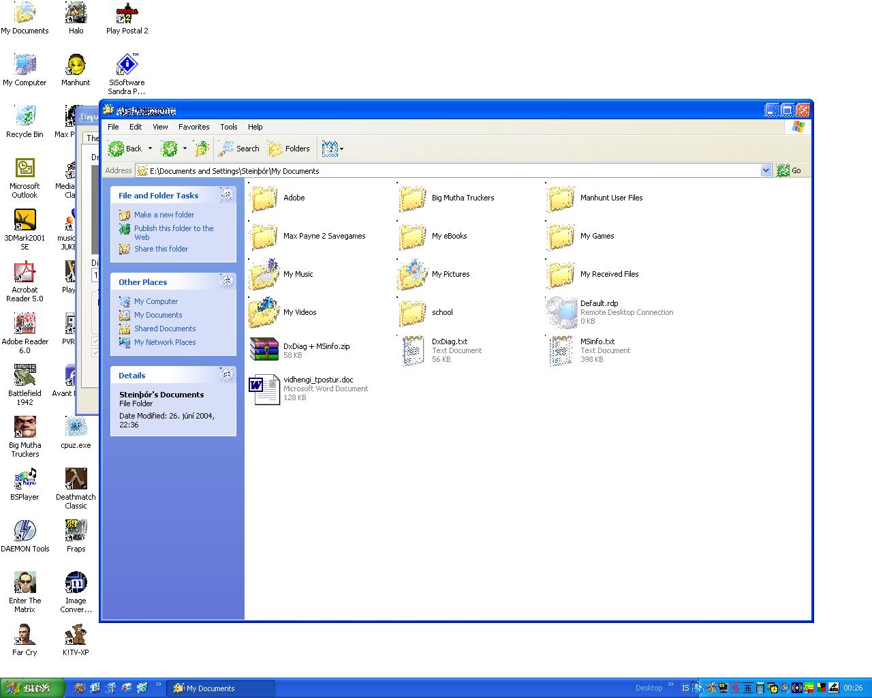Open the Search toolbar button

pos(239,149)
